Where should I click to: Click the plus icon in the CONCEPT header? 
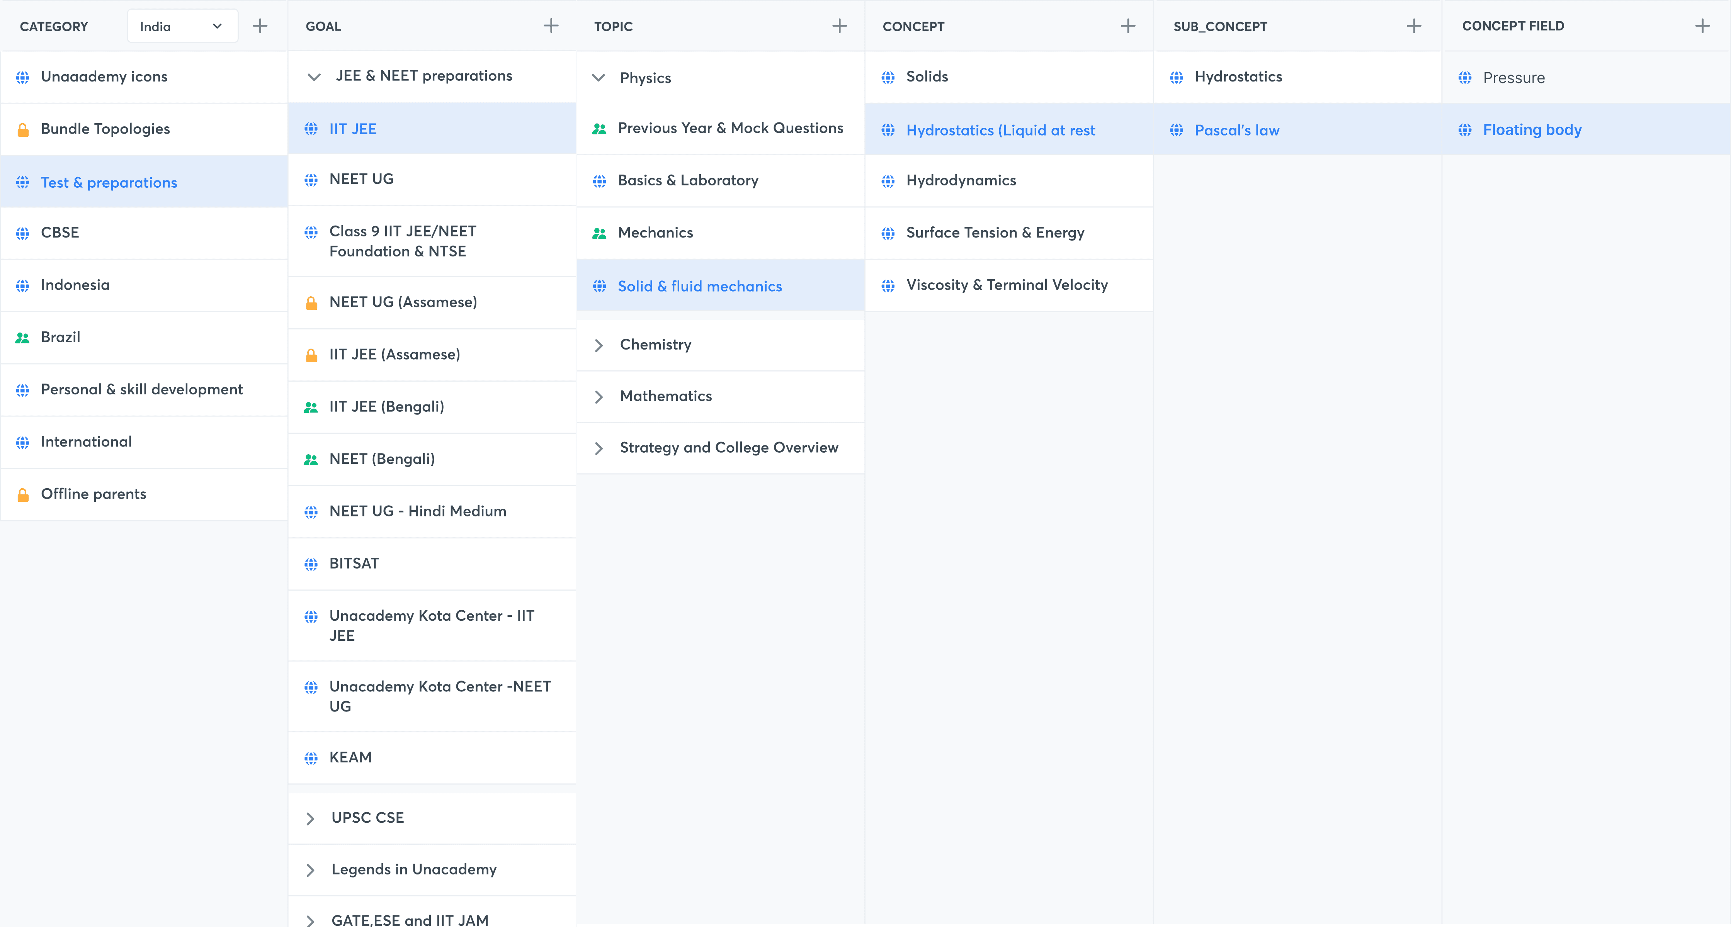(1128, 26)
